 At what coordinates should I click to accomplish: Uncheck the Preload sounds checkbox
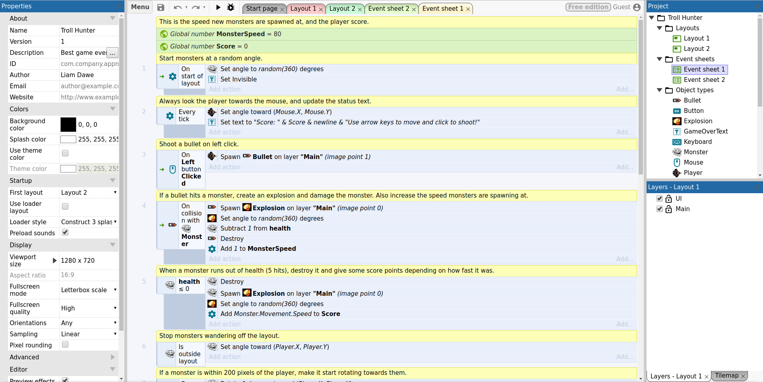[x=65, y=233]
